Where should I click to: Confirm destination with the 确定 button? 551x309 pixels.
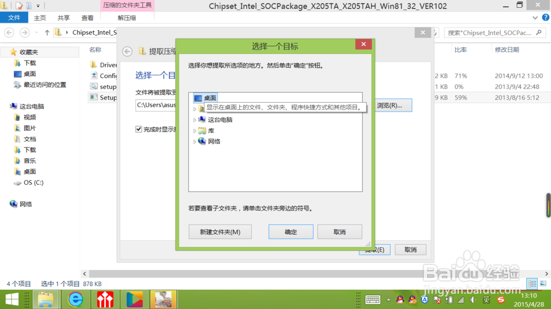tap(290, 232)
